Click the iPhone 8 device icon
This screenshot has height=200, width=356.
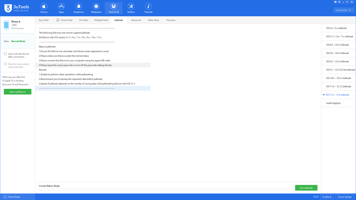pos(6,25)
